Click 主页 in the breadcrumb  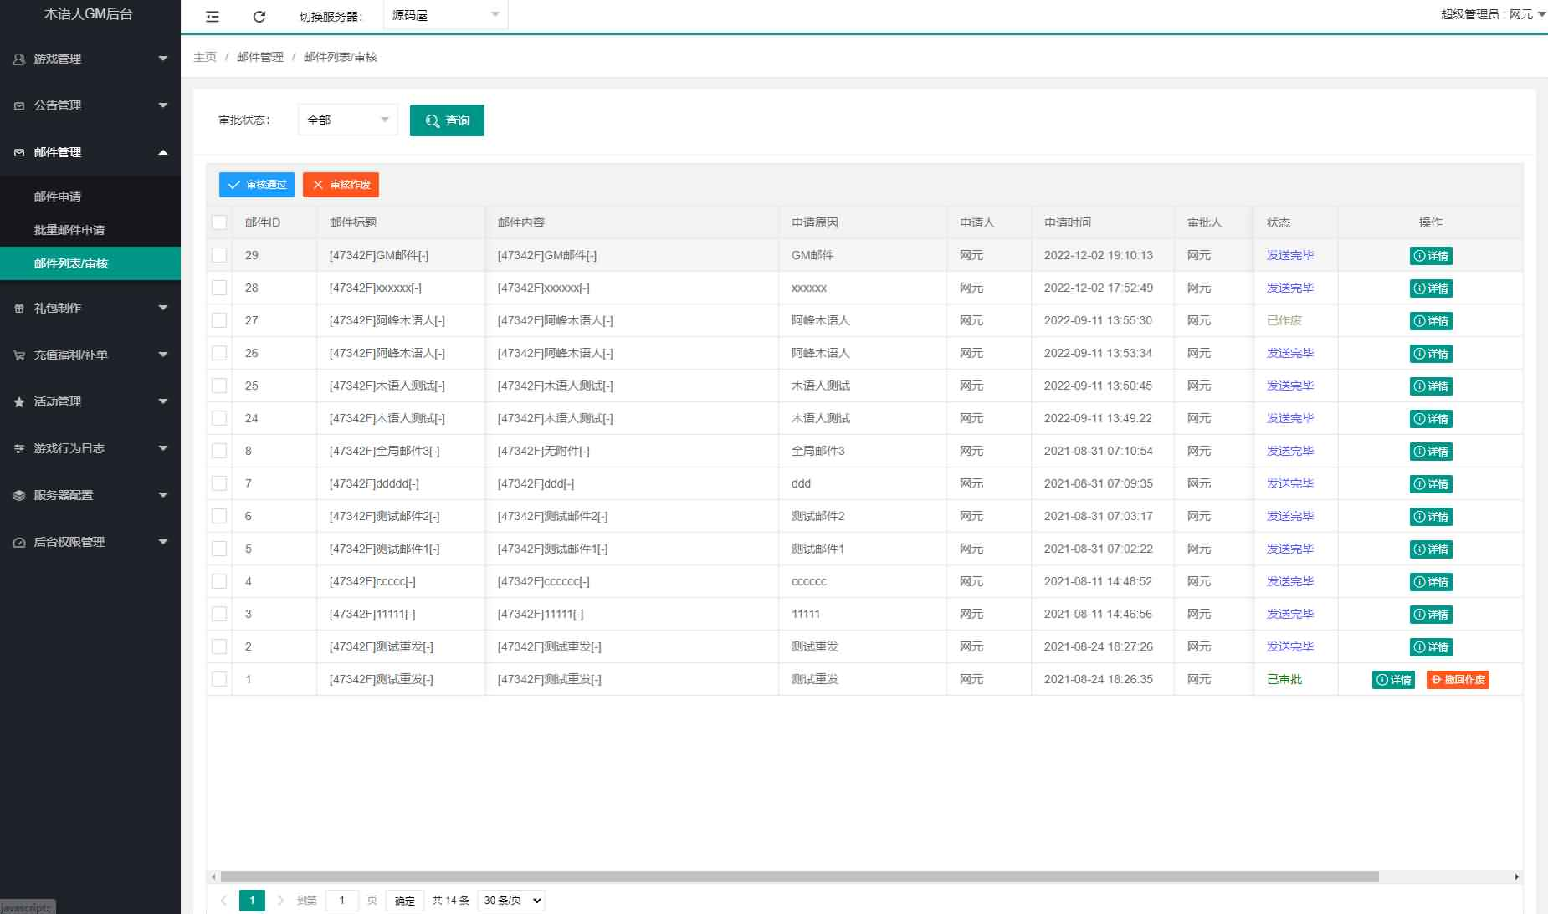coord(205,57)
